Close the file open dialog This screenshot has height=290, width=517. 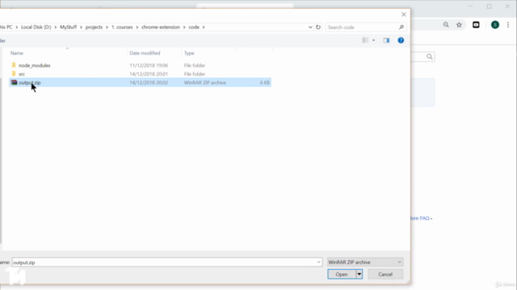(x=404, y=14)
